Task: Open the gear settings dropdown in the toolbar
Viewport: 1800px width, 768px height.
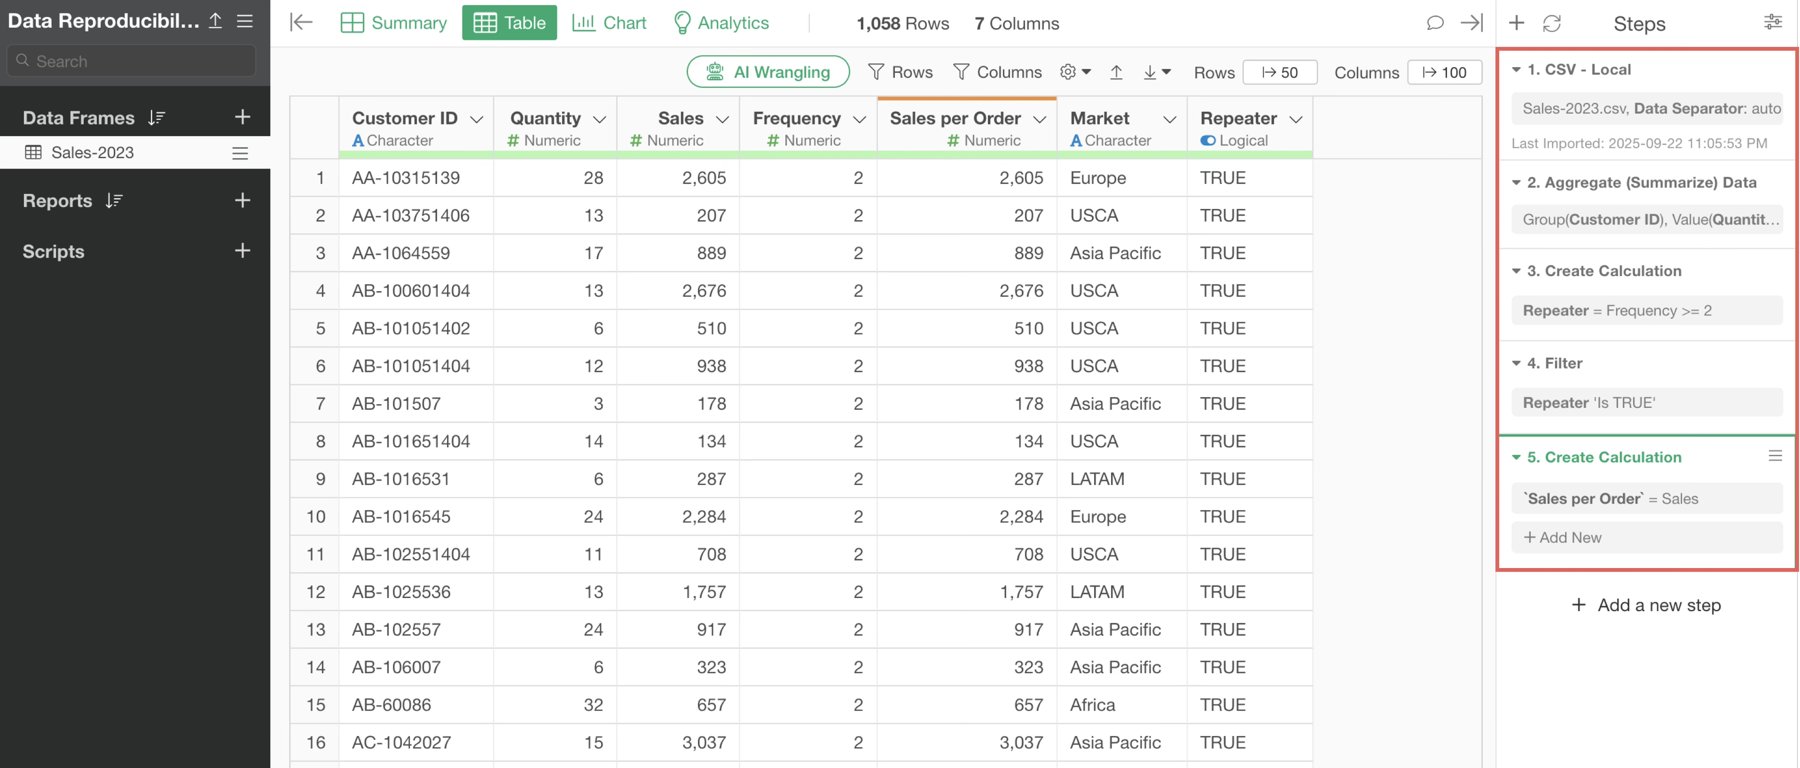Action: coord(1075,72)
